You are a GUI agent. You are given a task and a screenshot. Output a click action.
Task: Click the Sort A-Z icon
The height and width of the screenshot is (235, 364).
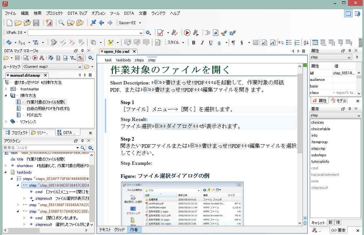coord(306,42)
